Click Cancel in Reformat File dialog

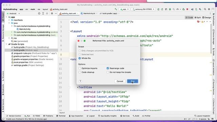[x=120, y=81]
